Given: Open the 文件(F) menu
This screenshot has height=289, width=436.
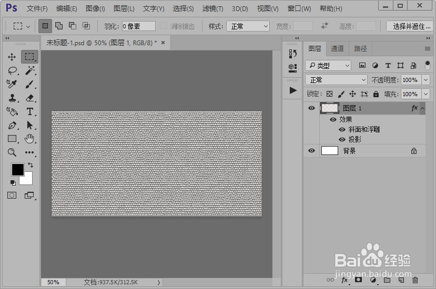Looking at the screenshot, I should [37, 8].
